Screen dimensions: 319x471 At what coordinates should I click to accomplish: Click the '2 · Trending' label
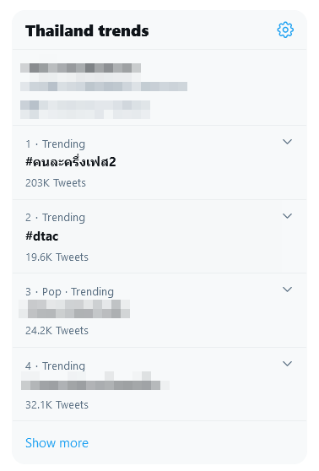55,218
